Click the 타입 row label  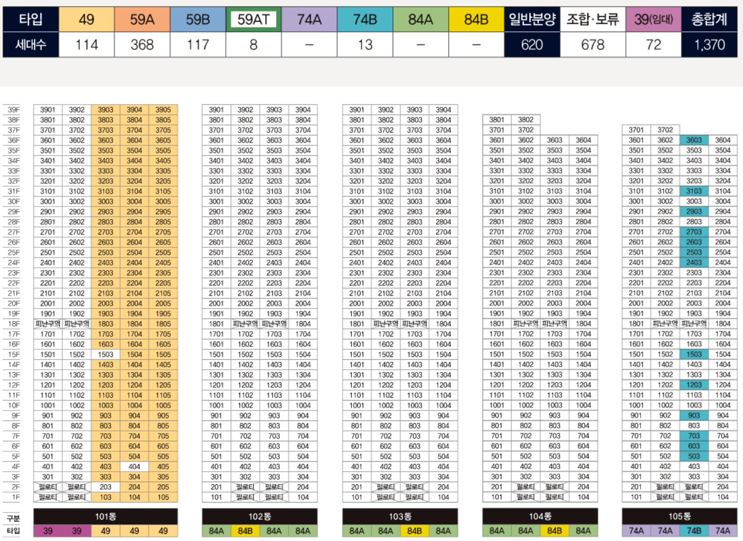31,19
